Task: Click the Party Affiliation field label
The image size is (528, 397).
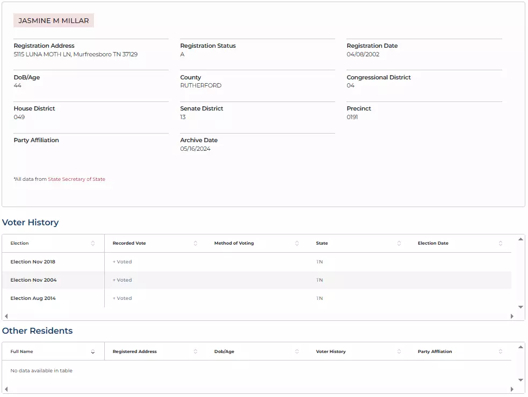Action: [x=37, y=141]
